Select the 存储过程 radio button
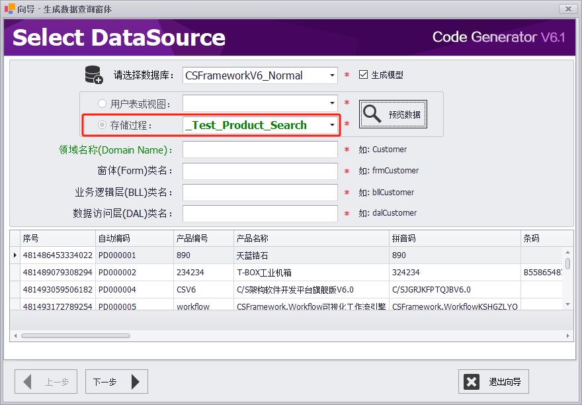Screen dimensions: 582x405 [x=102, y=125]
